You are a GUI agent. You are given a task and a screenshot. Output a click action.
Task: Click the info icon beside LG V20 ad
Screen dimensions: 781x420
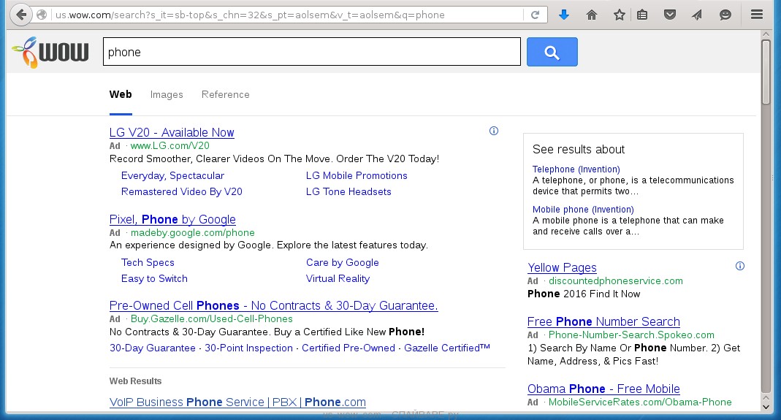(x=494, y=131)
